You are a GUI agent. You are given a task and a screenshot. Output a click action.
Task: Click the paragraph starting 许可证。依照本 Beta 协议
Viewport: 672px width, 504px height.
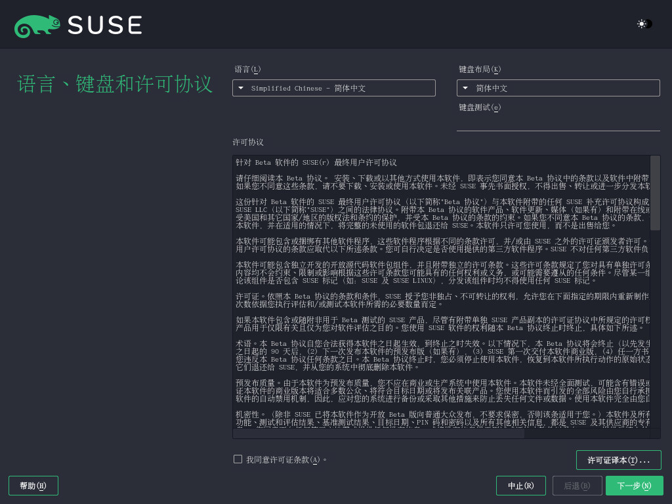tap(443, 300)
